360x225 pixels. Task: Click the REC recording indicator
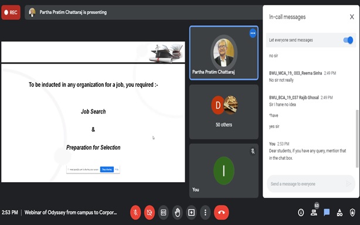(11, 12)
